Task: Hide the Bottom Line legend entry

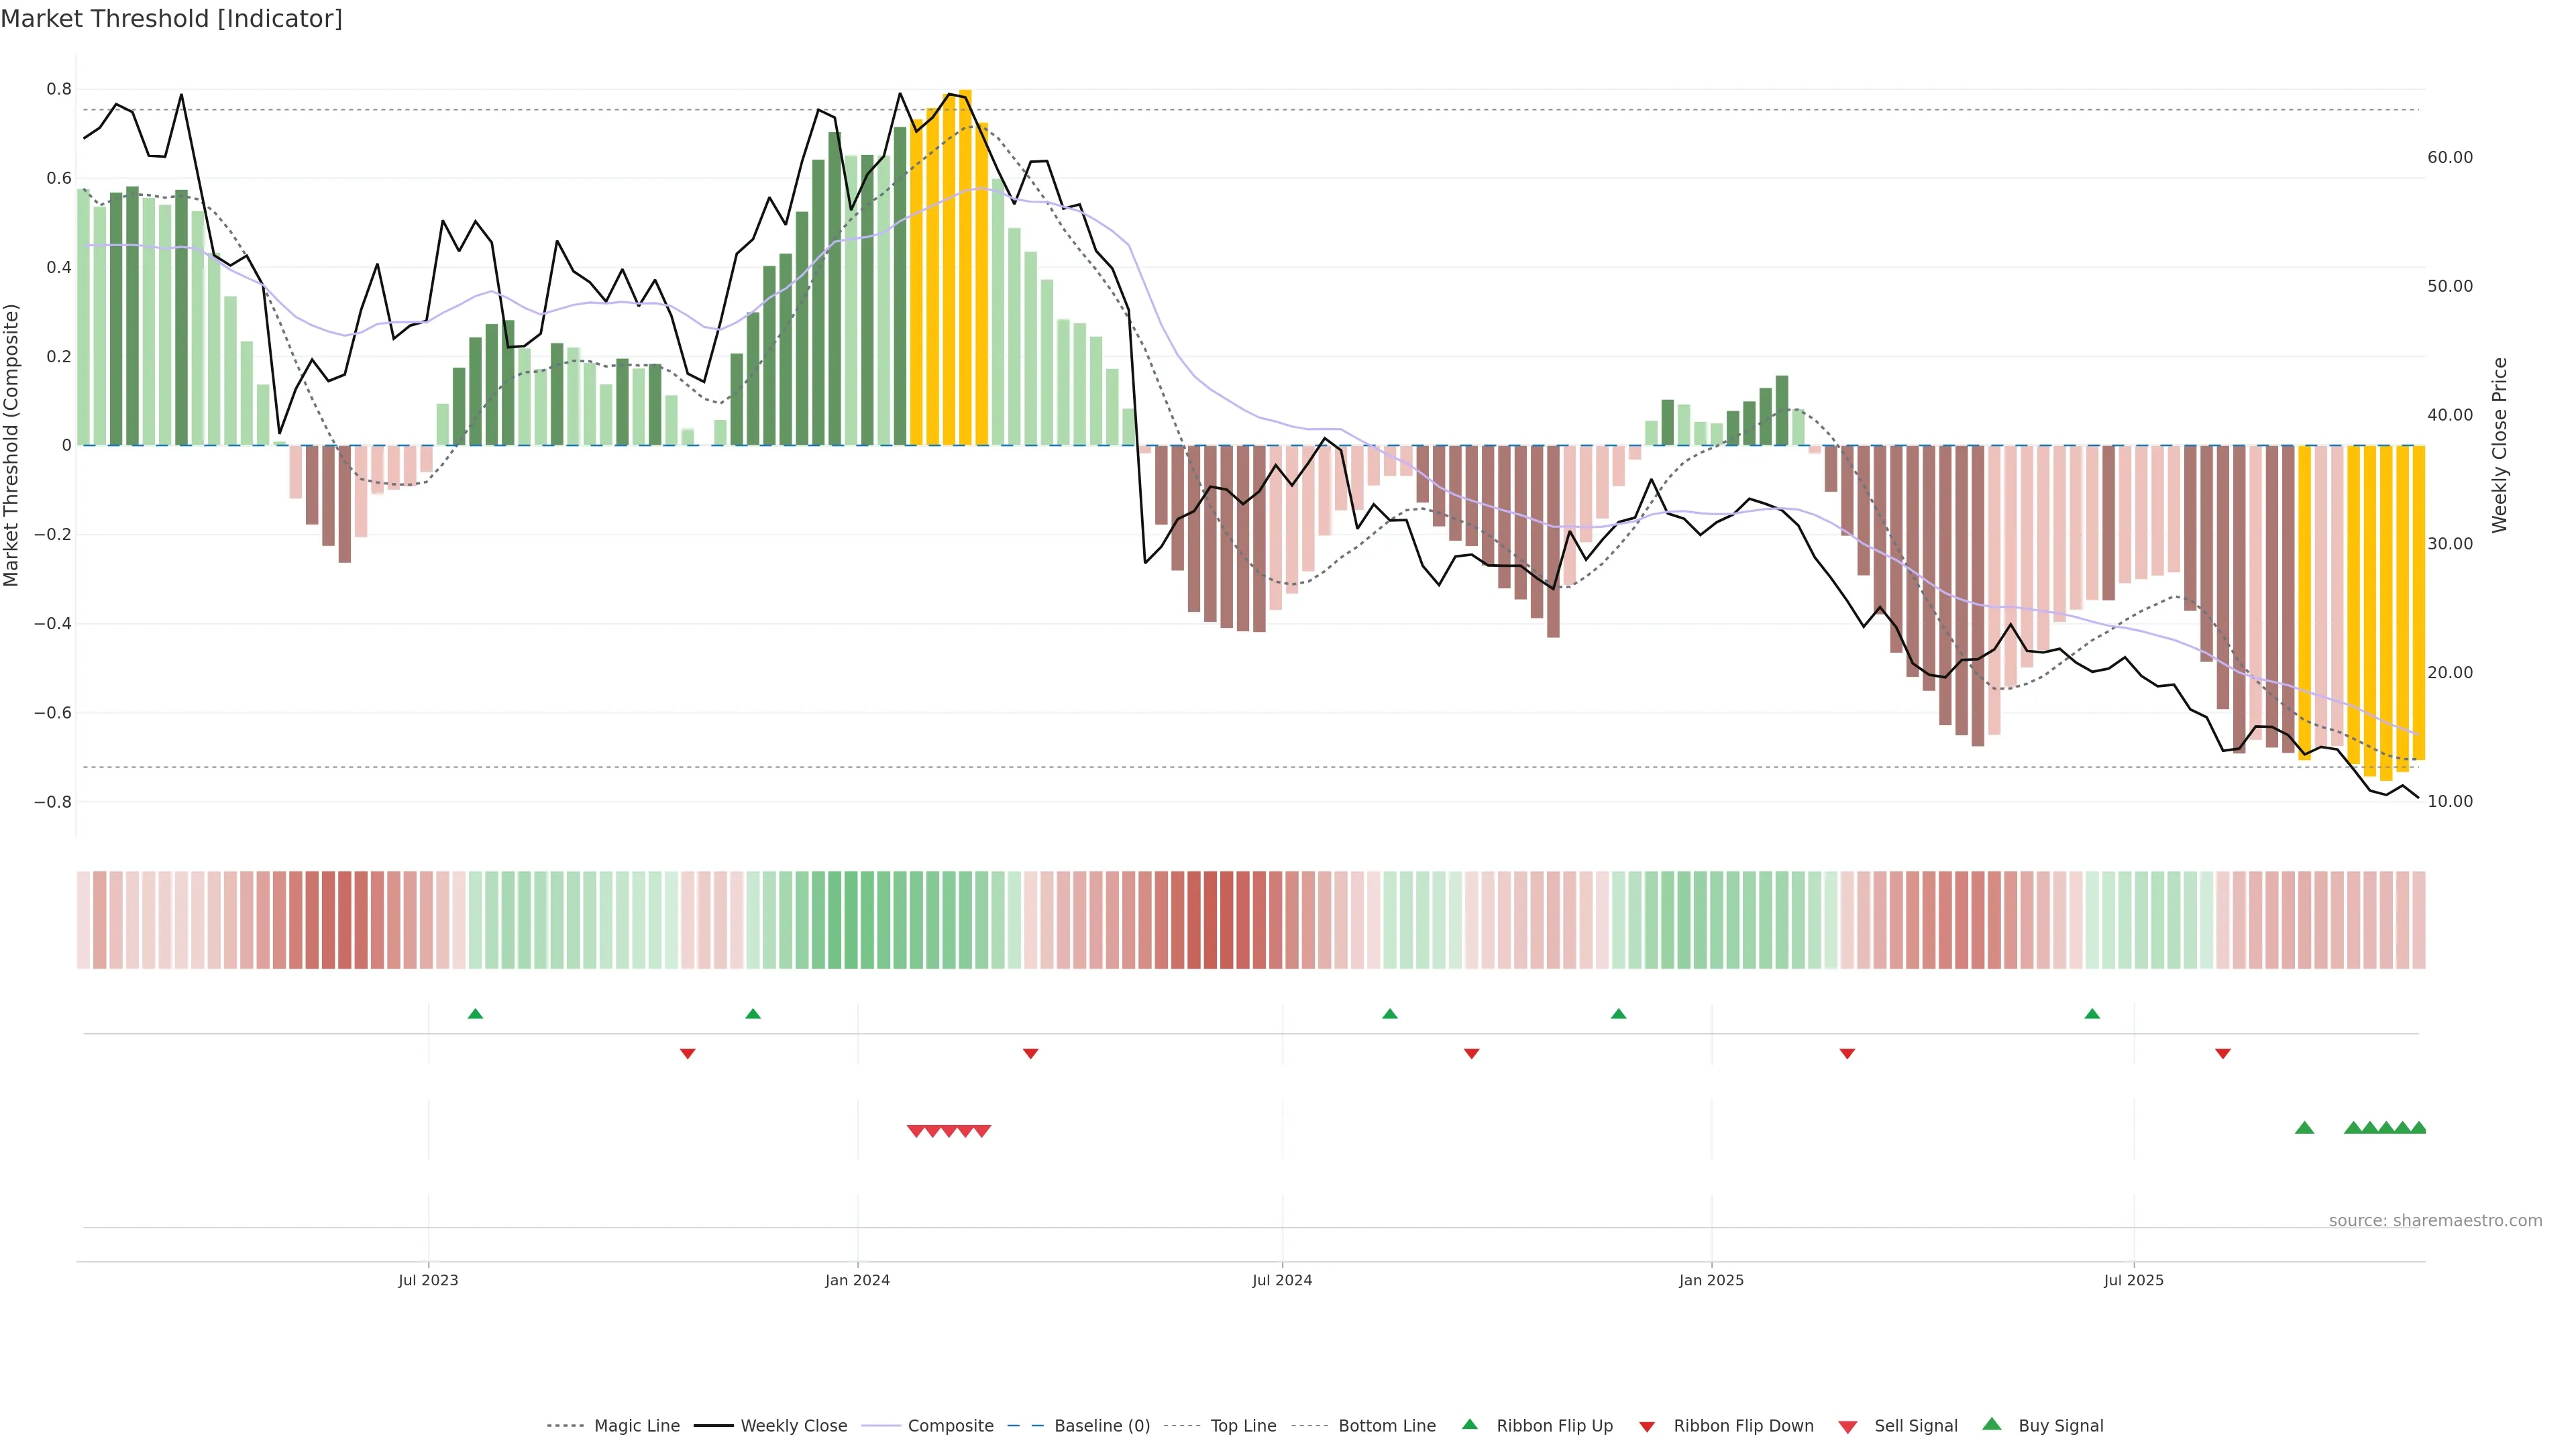Action: point(1386,1426)
